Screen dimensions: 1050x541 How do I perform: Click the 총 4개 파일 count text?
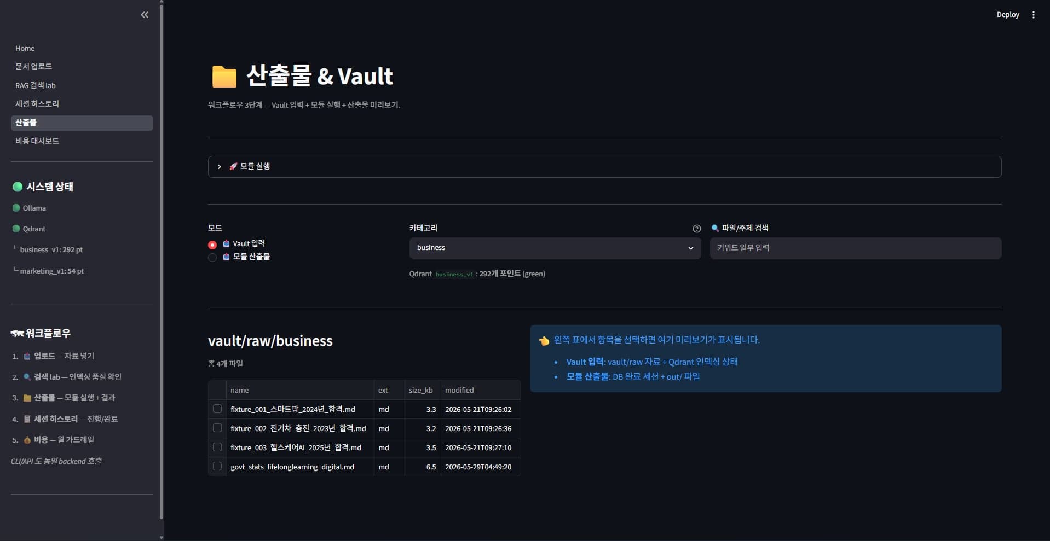pos(226,363)
